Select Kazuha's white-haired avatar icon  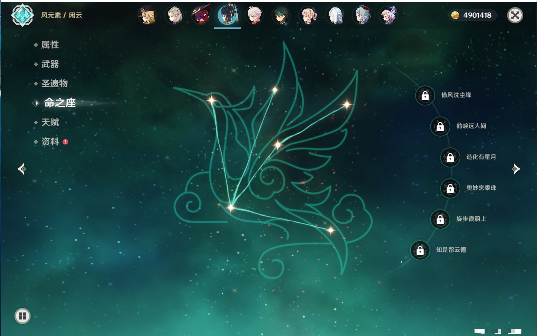254,15
